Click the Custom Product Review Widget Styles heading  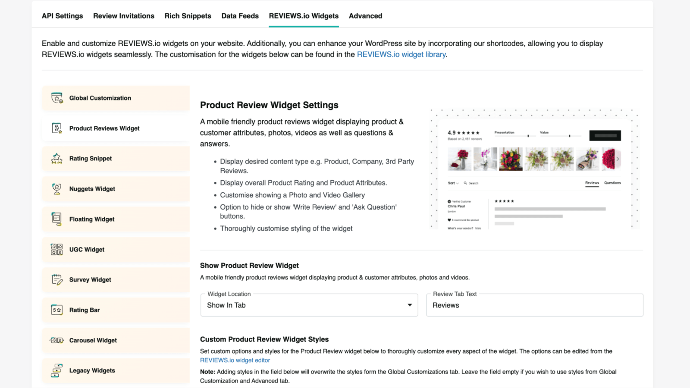click(x=264, y=339)
